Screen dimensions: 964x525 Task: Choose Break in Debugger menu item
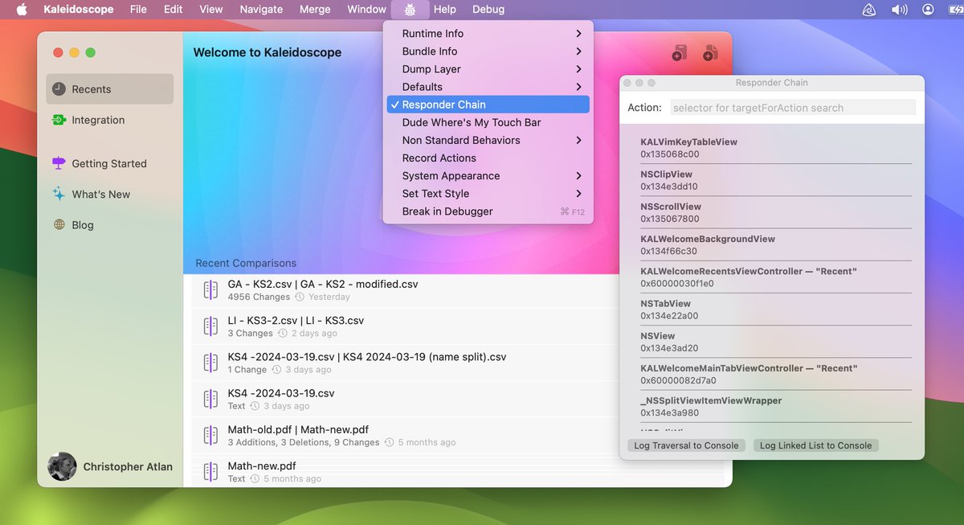(488, 211)
